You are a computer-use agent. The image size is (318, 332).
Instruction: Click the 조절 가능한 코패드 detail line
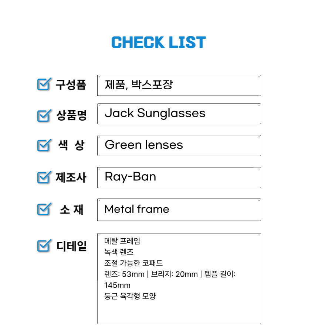(x=133, y=263)
